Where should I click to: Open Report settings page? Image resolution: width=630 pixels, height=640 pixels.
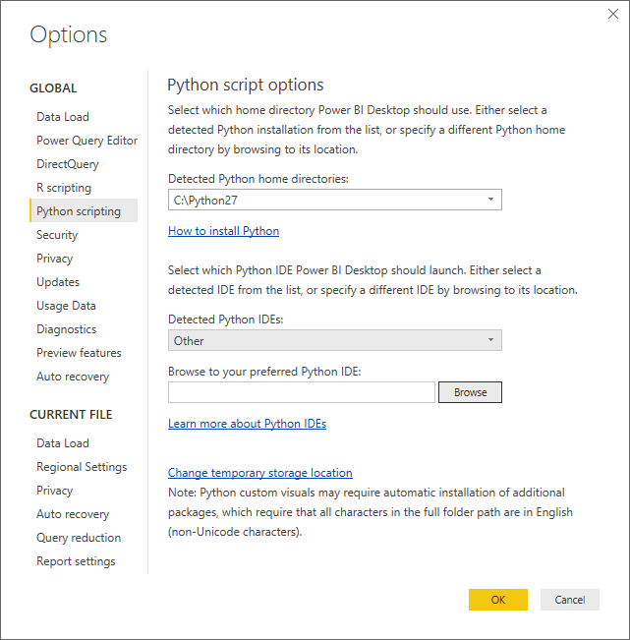[x=76, y=561]
